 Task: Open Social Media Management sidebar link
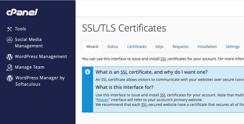29,43
